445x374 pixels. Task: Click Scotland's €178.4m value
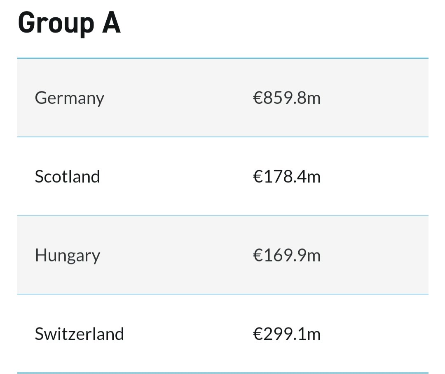pos(287,177)
